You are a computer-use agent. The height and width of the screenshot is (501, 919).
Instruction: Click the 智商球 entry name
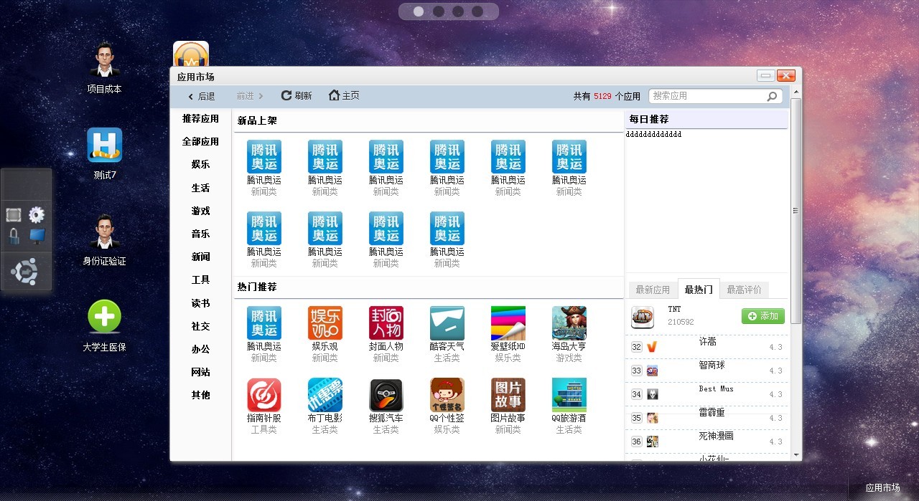click(x=712, y=365)
